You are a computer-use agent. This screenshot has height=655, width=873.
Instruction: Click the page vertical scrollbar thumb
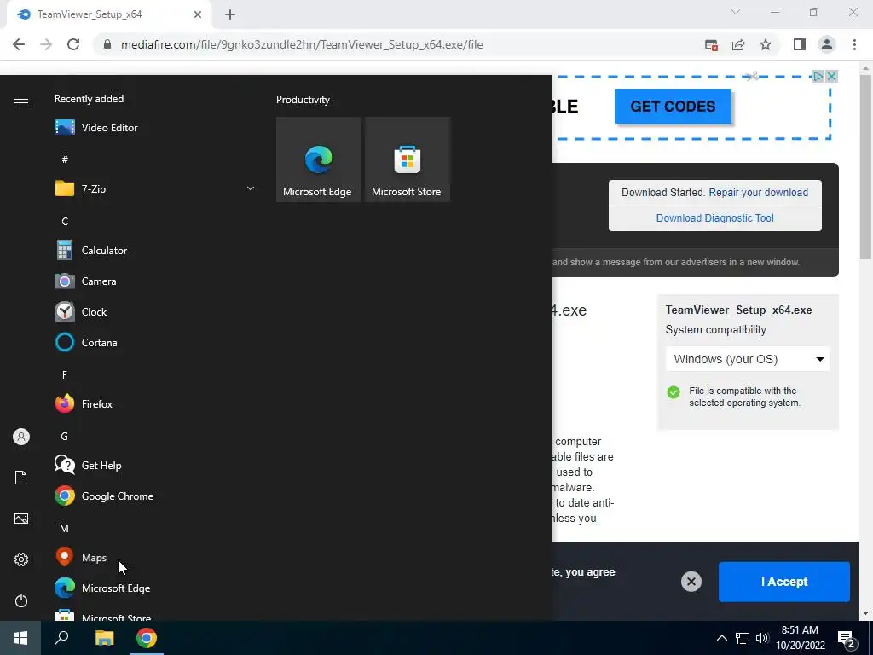pos(865,167)
